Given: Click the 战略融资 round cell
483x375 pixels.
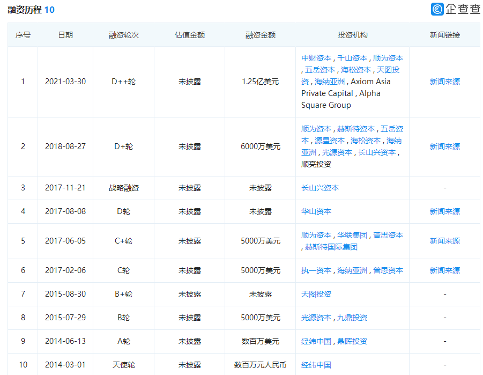Looking at the screenshot, I should [x=124, y=188].
